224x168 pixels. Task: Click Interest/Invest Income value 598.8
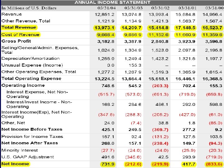click(216, 105)
